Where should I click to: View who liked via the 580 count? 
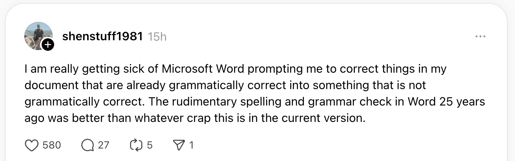pos(51,145)
